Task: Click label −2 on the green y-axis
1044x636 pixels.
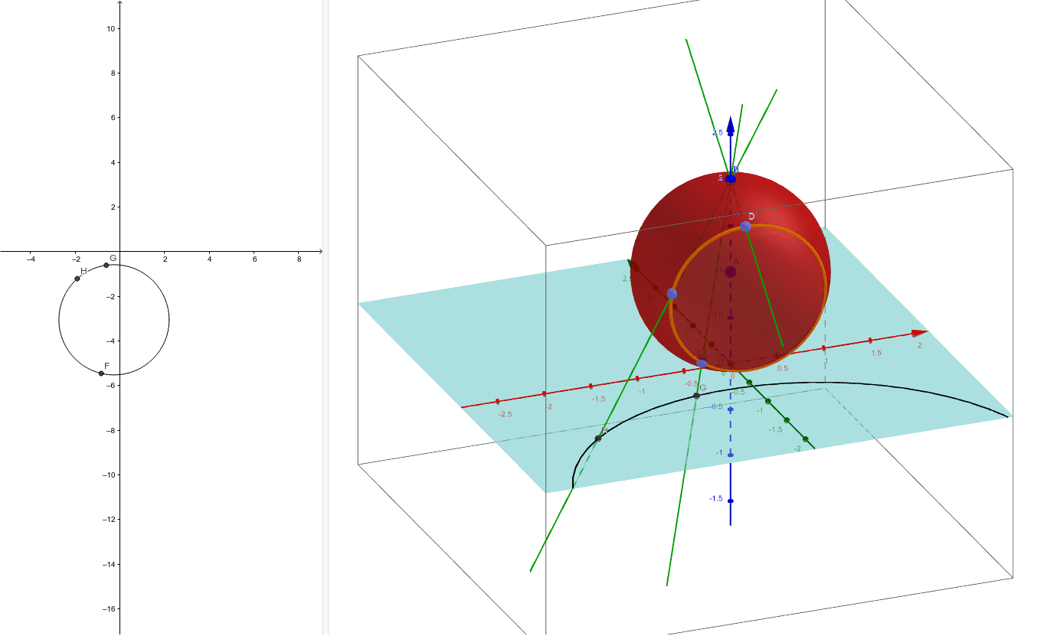Action: pyautogui.click(x=797, y=448)
